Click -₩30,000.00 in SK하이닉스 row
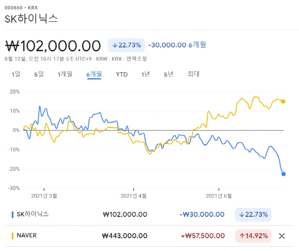 pos(202,215)
